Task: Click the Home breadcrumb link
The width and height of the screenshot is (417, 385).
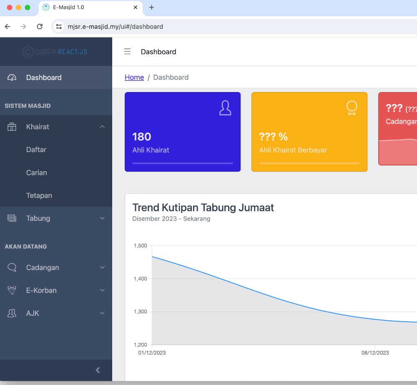Action: point(134,77)
